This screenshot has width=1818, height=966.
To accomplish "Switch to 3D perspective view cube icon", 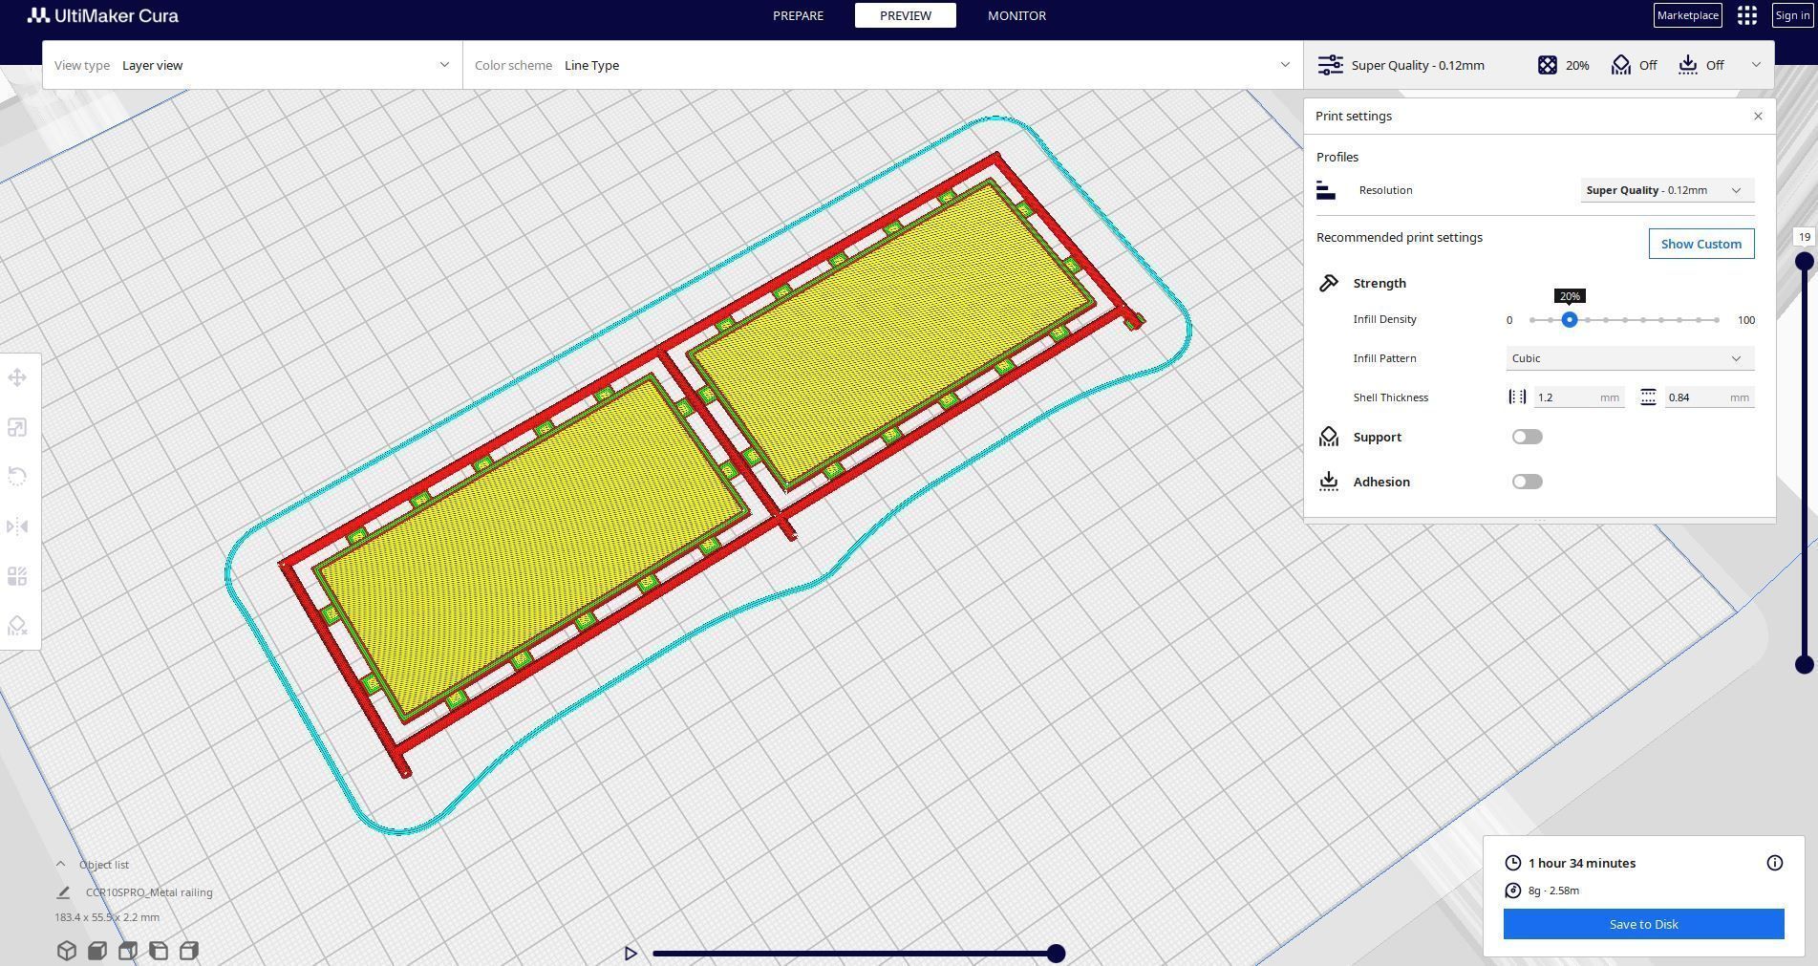I will click(66, 951).
